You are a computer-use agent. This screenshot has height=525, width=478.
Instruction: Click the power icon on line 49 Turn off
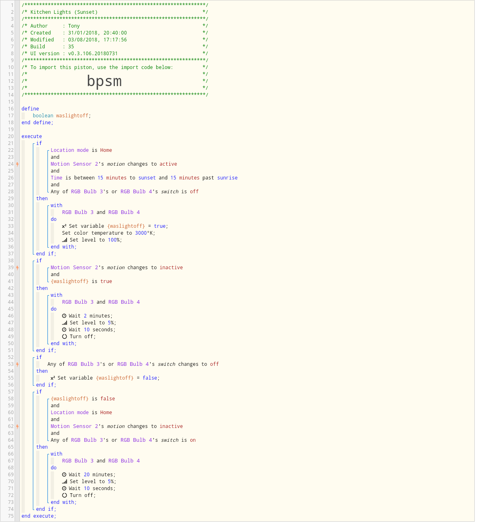[x=65, y=337]
